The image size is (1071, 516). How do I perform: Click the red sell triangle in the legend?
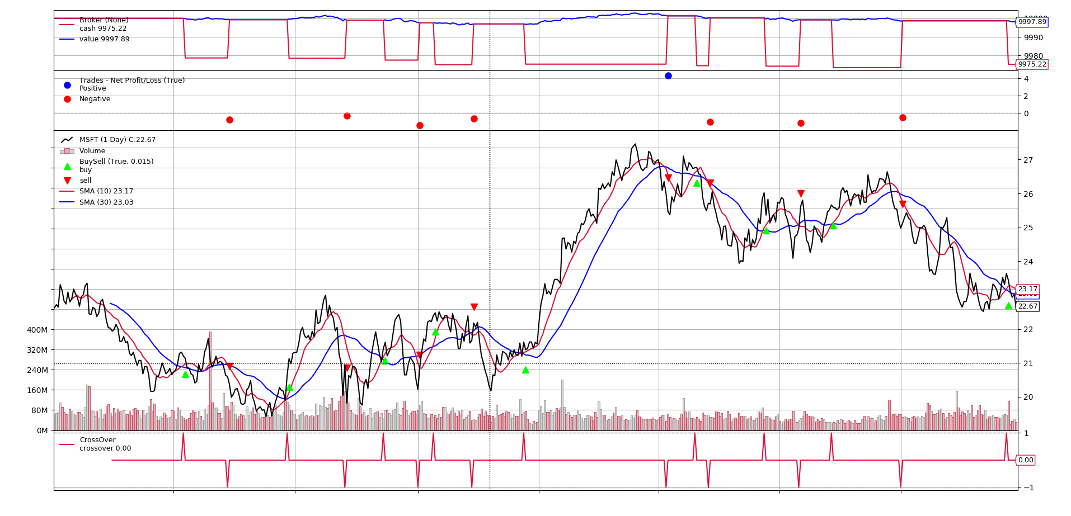(x=67, y=181)
